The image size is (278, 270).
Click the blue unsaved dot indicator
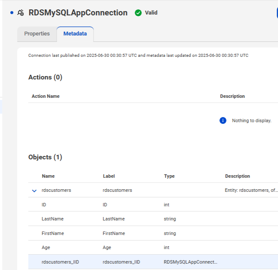point(12,12)
